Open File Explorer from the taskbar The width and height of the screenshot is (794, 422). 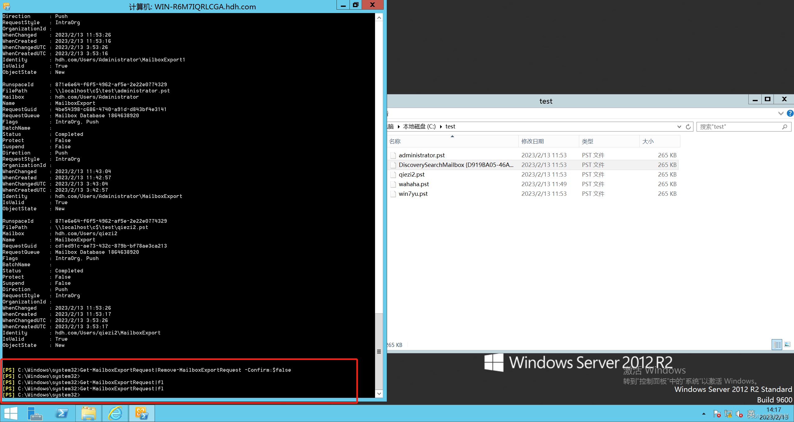click(88, 413)
